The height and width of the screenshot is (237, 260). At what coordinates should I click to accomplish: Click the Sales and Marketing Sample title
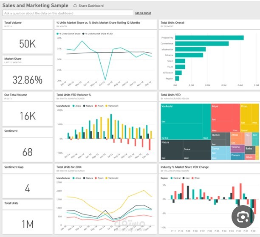pos(35,6)
